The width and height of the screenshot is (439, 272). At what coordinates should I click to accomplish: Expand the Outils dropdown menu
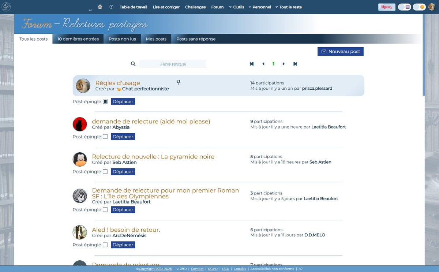(236, 7)
